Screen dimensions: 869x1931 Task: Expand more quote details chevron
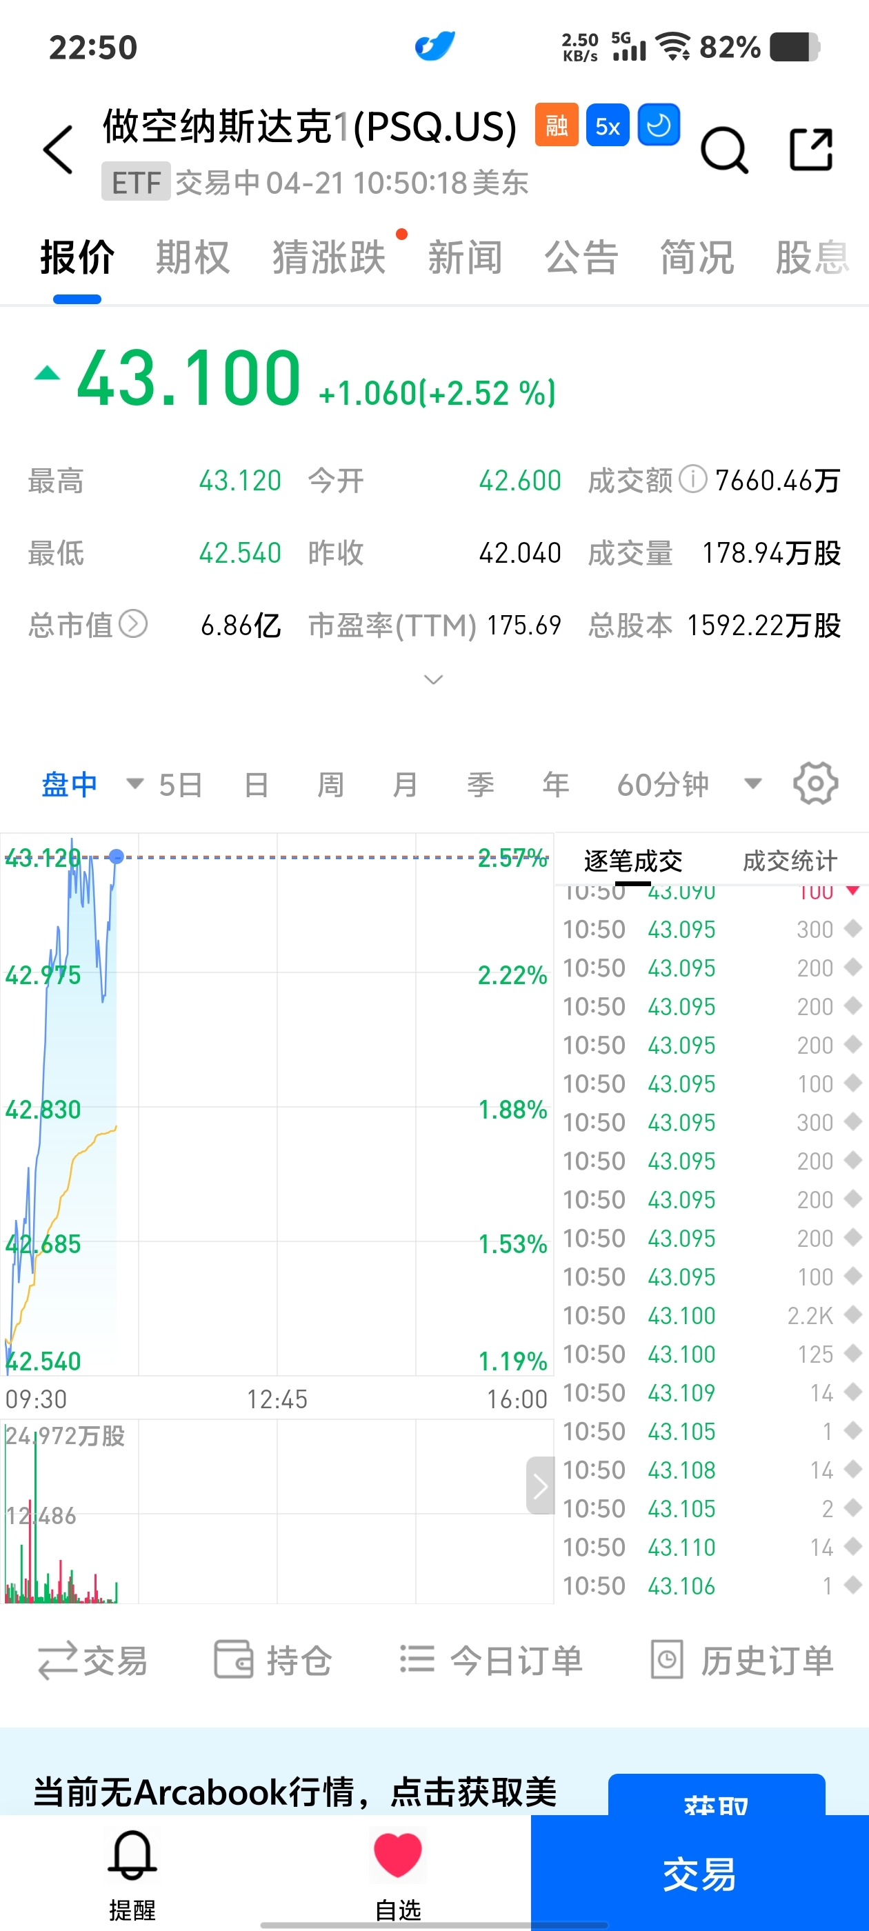[x=433, y=679]
